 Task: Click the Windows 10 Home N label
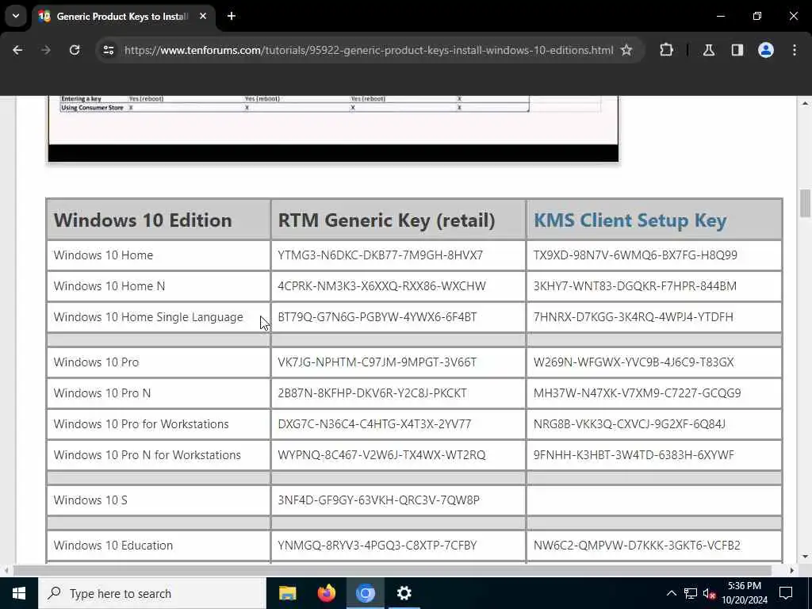109,285
